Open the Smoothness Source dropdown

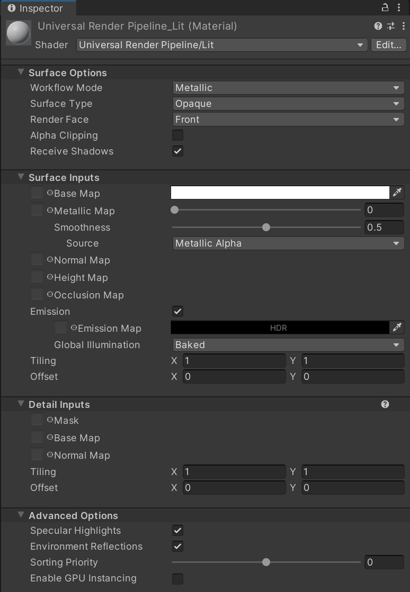click(288, 243)
